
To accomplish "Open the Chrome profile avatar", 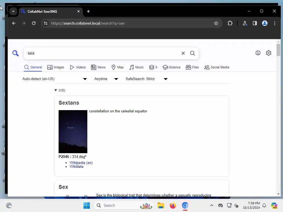I will point(264,23).
